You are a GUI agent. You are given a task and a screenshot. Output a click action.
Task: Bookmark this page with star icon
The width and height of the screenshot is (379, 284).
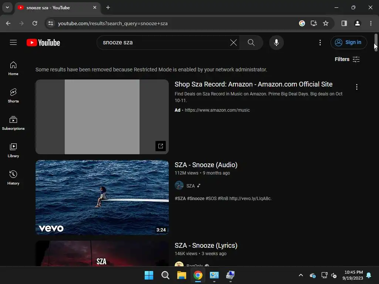[x=326, y=23]
